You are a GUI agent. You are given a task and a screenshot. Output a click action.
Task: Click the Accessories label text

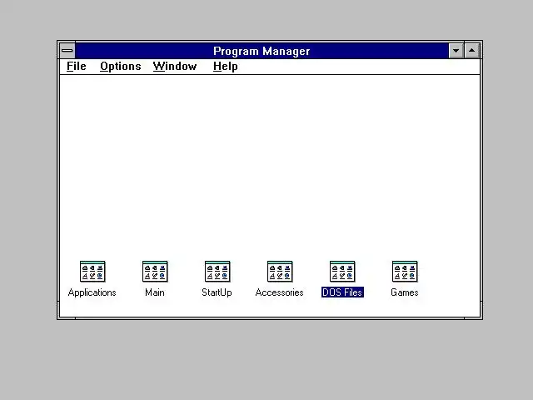(280, 292)
